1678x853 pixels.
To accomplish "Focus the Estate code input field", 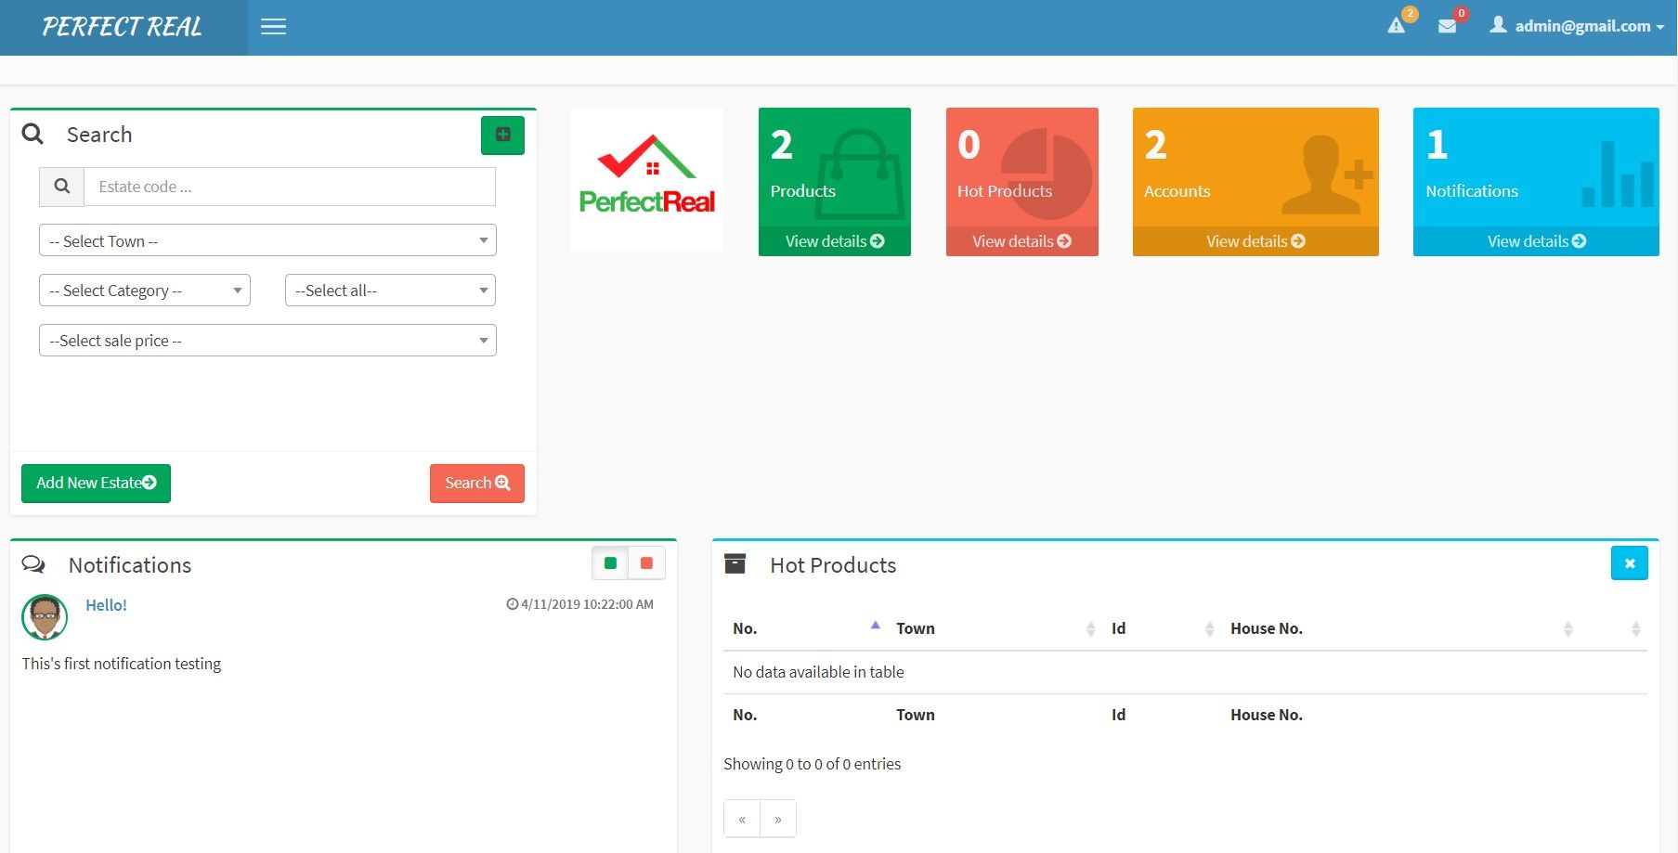I will 290,187.
